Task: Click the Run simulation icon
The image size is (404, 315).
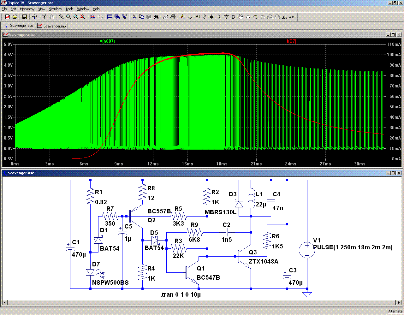Action: click(x=44, y=17)
